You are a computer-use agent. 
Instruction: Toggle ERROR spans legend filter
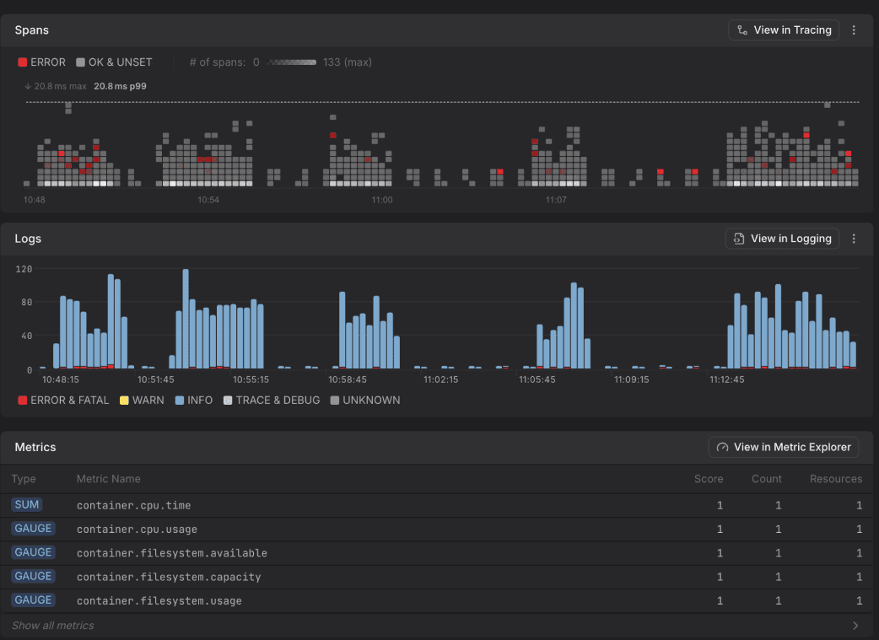(42, 62)
